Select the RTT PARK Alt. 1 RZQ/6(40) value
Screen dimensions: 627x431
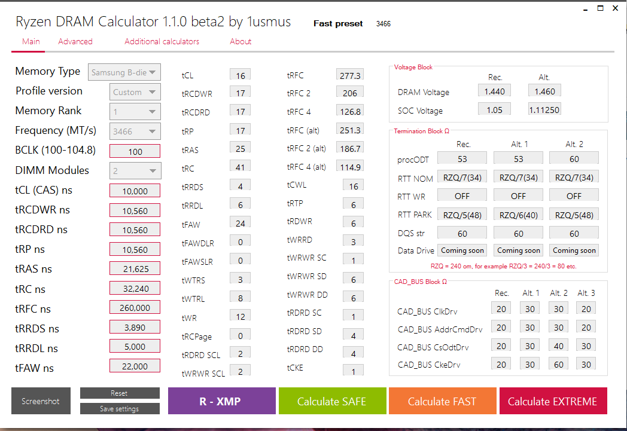[519, 215]
